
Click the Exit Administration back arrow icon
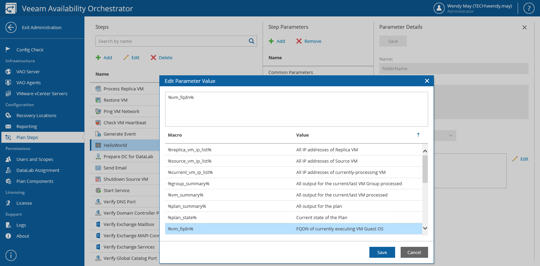click(11, 27)
